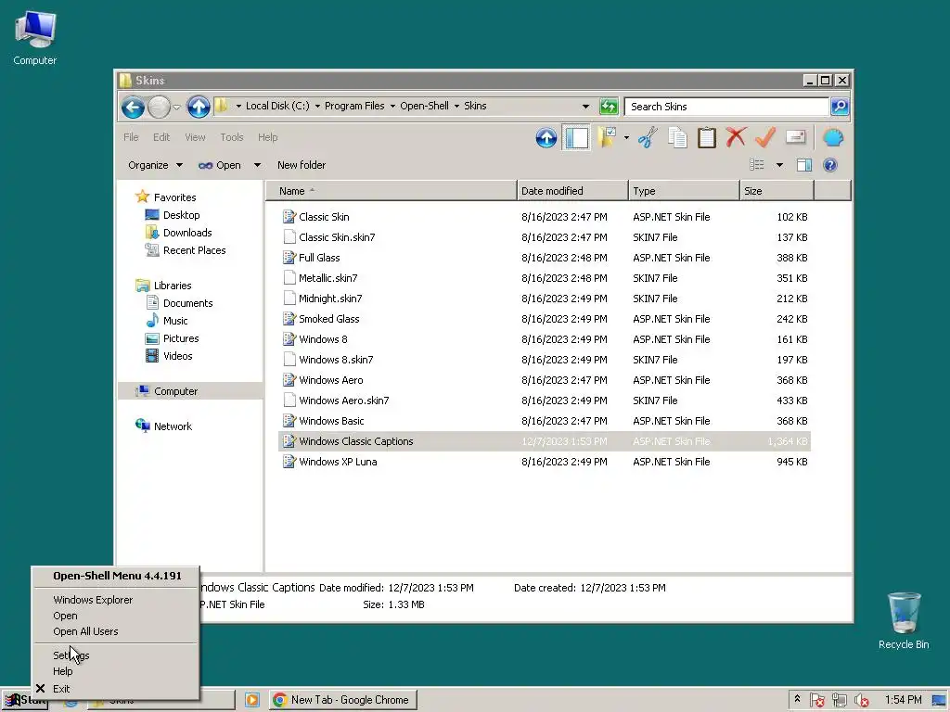Open the File menu
This screenshot has width=950, height=712.
tap(131, 137)
